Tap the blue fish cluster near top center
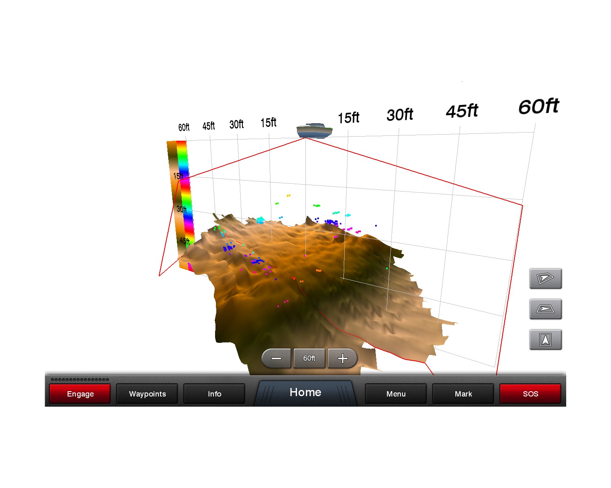This screenshot has width=611, height=488. tap(332, 222)
